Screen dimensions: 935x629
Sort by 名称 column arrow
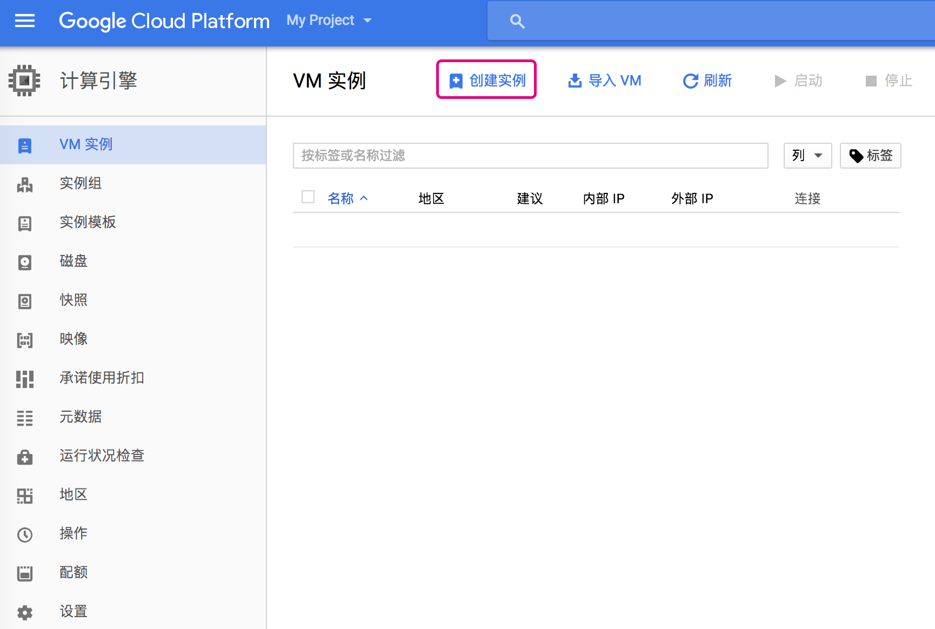pos(364,198)
